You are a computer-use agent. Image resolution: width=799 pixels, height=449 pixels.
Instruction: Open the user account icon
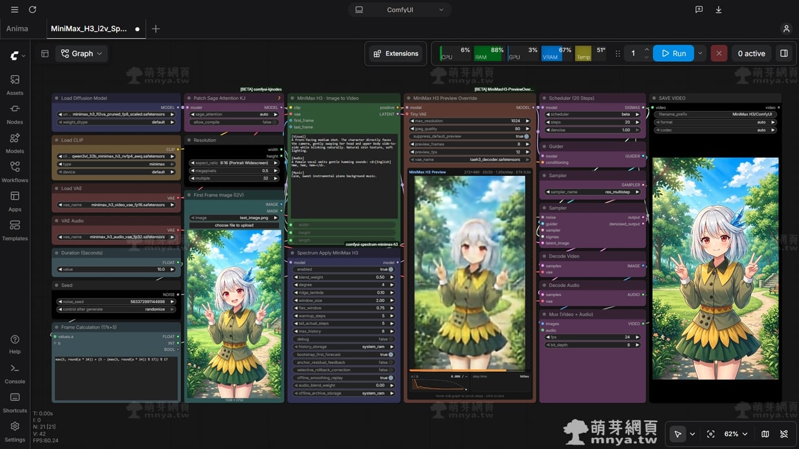point(786,29)
